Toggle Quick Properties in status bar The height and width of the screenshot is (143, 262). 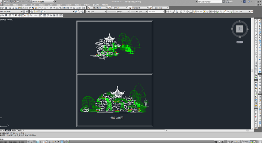click(x=65, y=142)
